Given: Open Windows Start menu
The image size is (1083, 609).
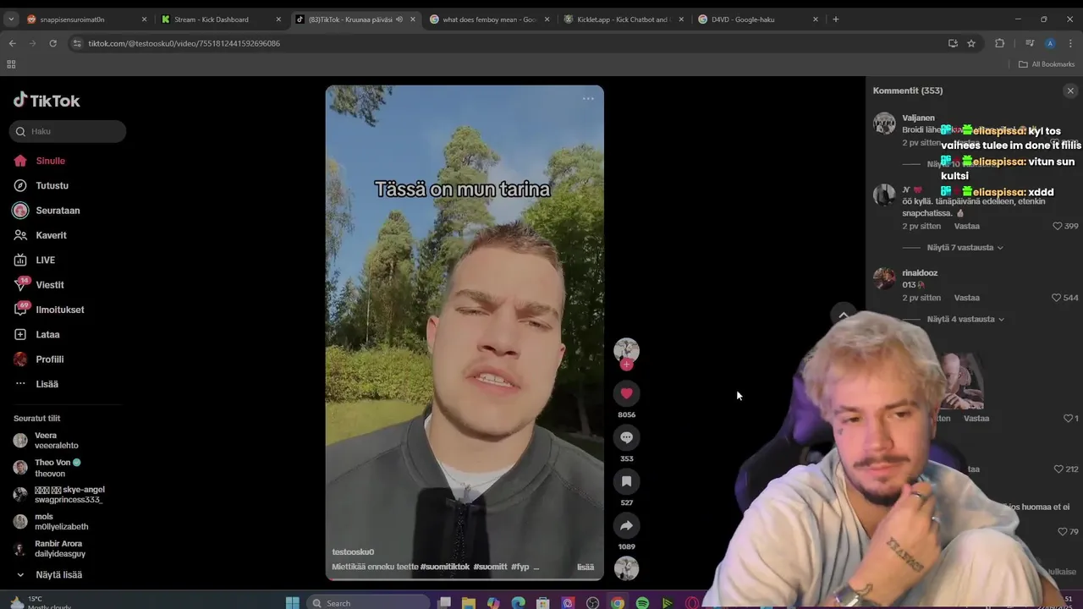Looking at the screenshot, I should click(x=292, y=602).
